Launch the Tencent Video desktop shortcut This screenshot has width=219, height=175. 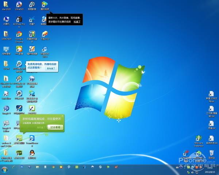point(45,5)
